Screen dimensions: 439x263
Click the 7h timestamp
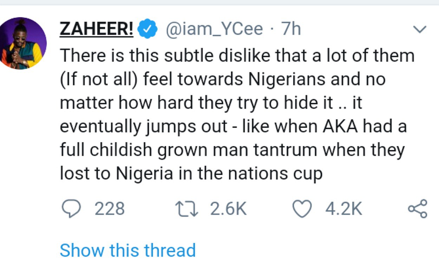click(291, 29)
